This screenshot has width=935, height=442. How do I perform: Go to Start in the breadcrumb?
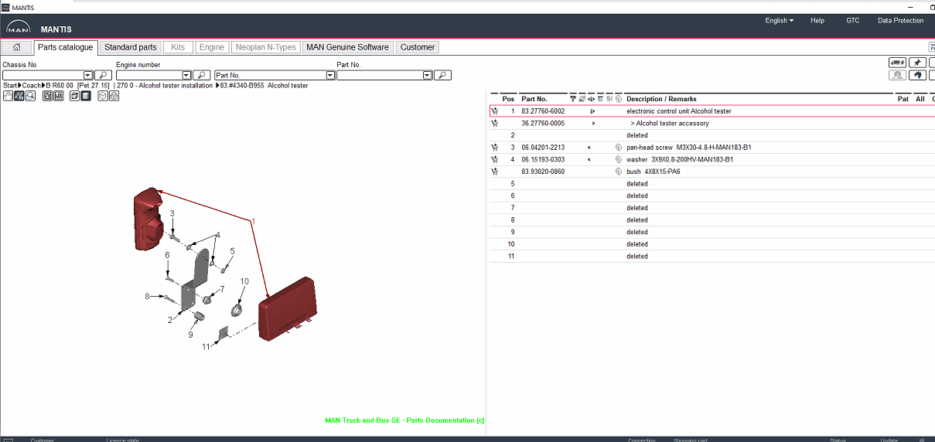pos(10,86)
